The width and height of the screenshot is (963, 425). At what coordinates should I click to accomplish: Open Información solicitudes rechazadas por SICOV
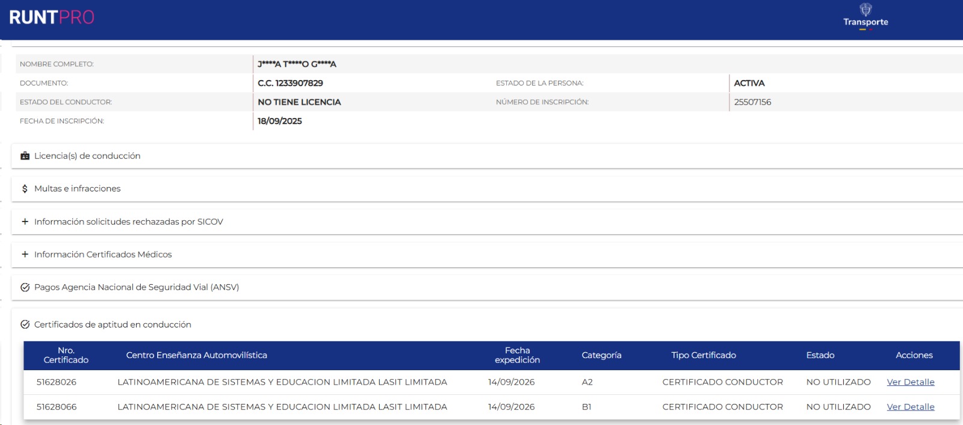tap(486, 222)
